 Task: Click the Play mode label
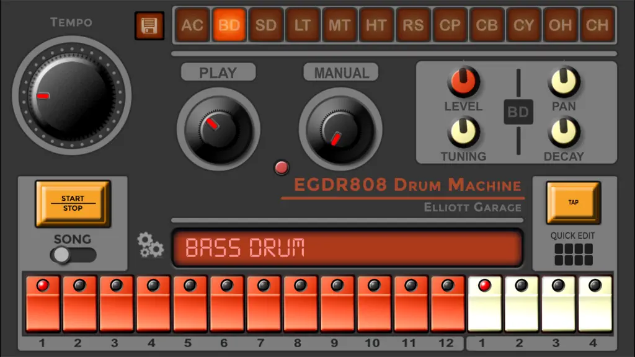218,73
